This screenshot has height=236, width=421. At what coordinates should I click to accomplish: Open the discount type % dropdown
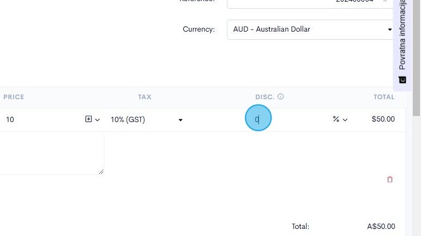tap(340, 120)
